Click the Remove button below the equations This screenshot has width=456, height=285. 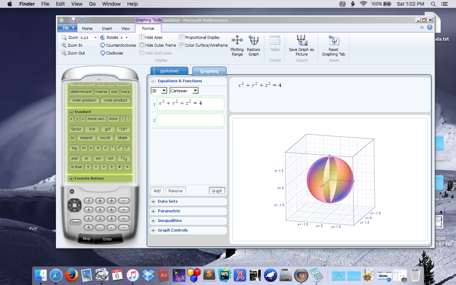175,191
